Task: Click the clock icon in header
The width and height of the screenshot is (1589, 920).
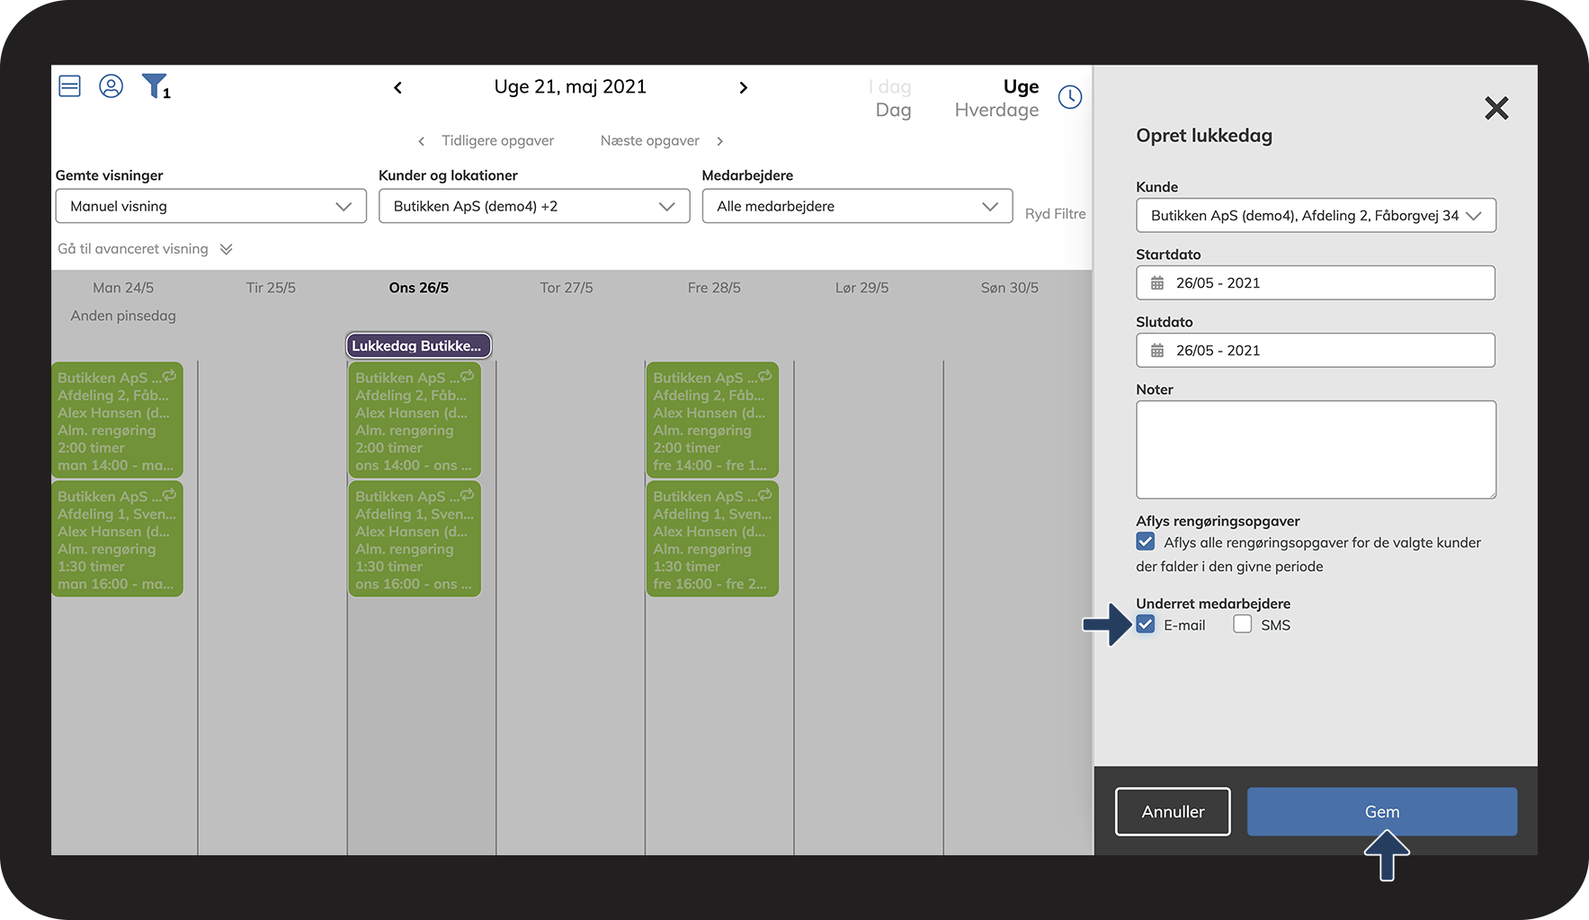Action: [1069, 97]
